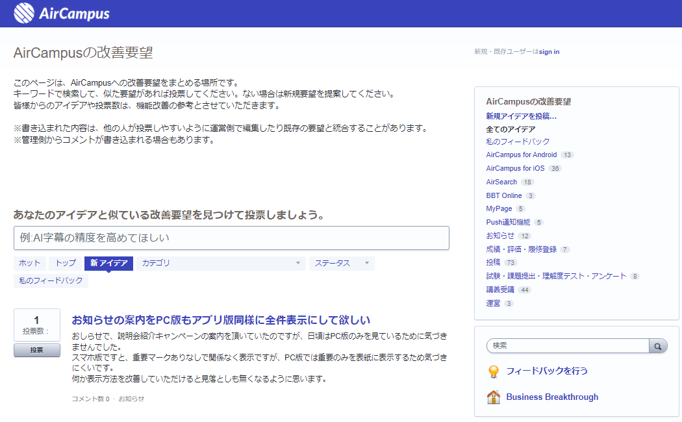Open AirCampus for iOS category
This screenshot has width=682, height=422.
(515, 168)
